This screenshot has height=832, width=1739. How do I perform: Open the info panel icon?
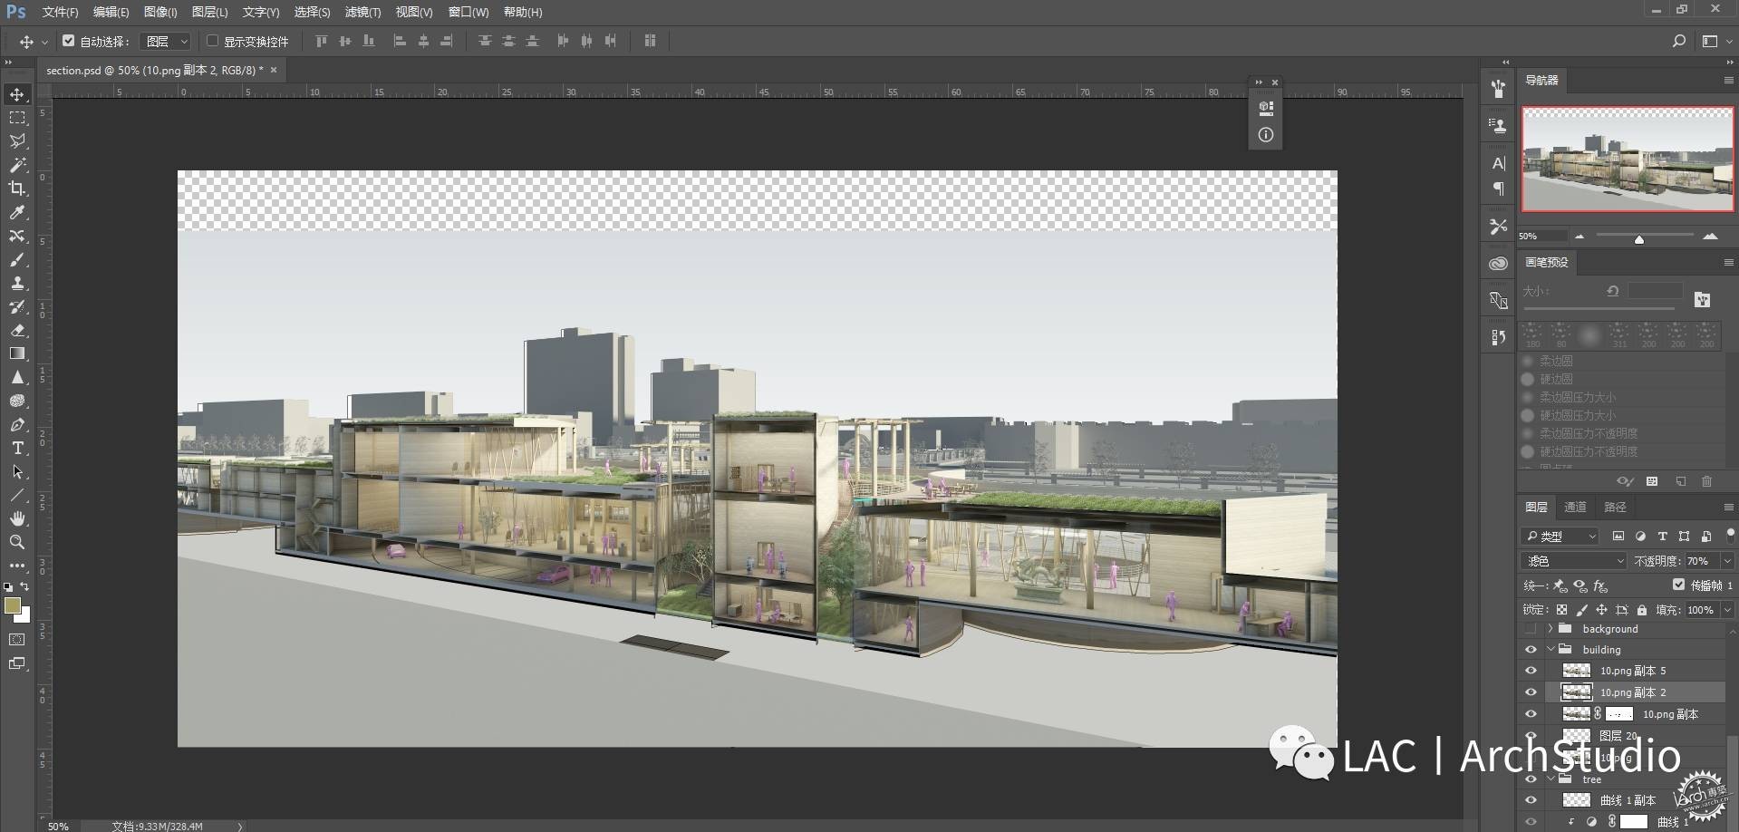(1266, 135)
